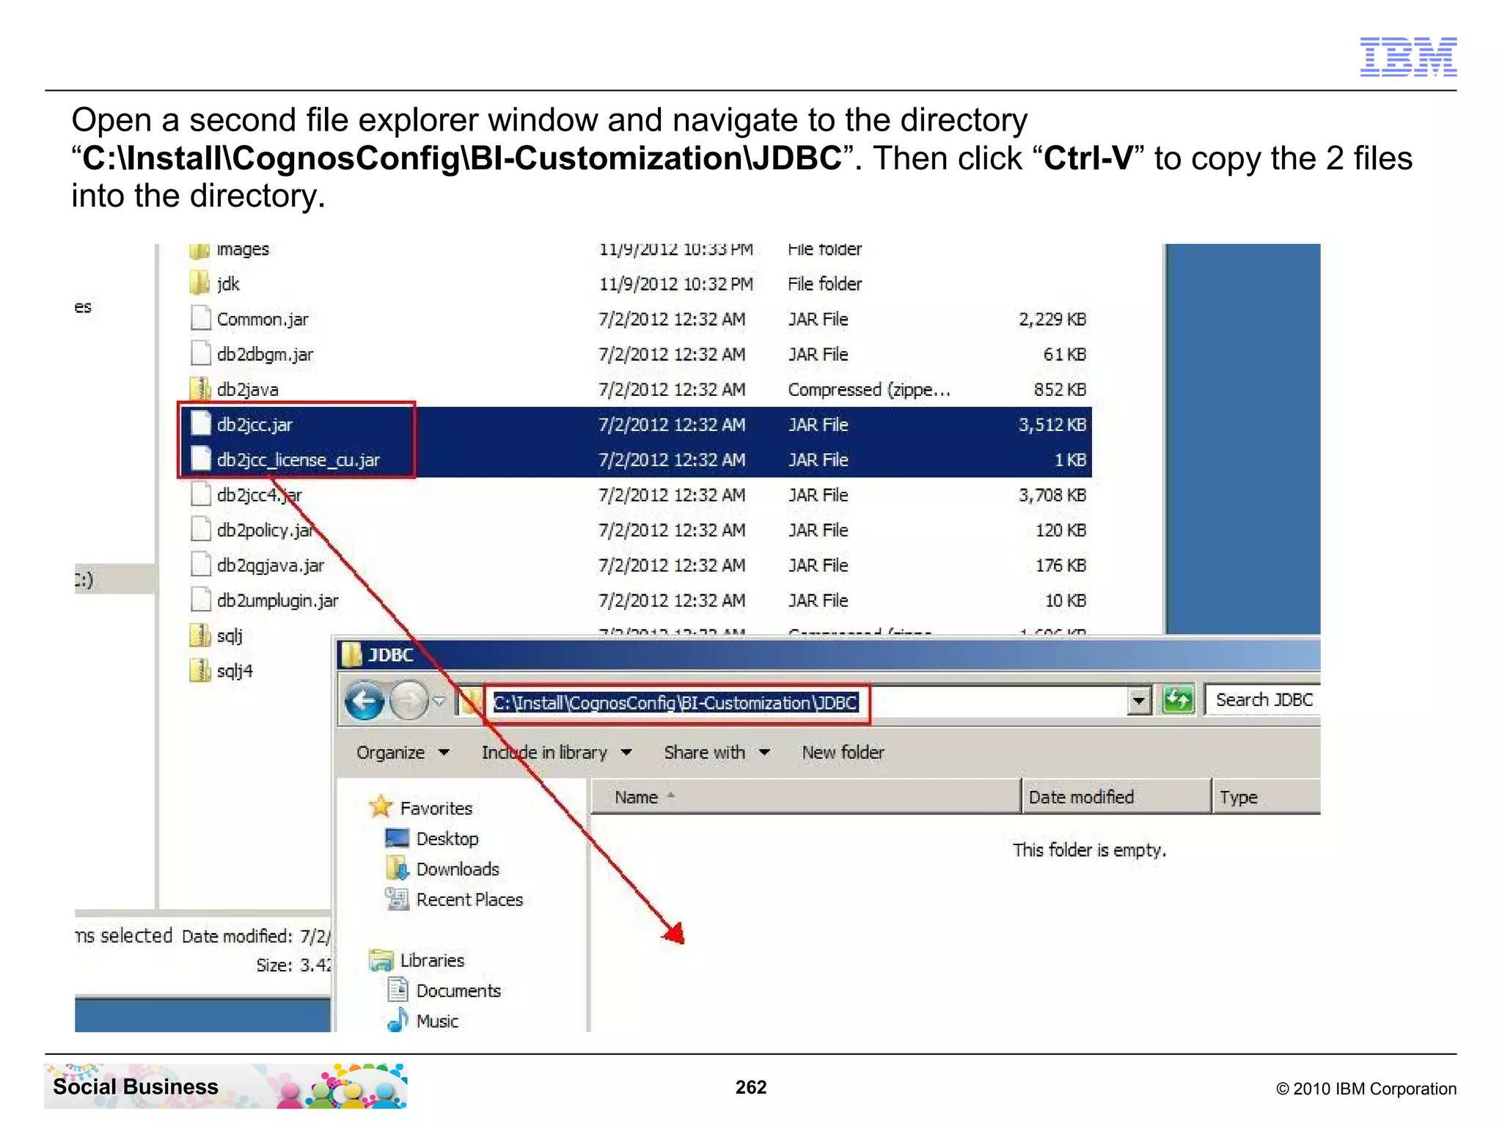Click the sqlj4 zipped folder icon

[x=199, y=670]
